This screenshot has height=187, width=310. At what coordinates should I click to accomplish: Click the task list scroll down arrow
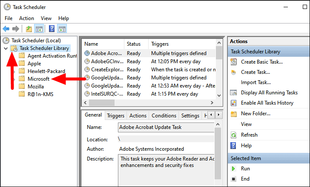(219, 95)
